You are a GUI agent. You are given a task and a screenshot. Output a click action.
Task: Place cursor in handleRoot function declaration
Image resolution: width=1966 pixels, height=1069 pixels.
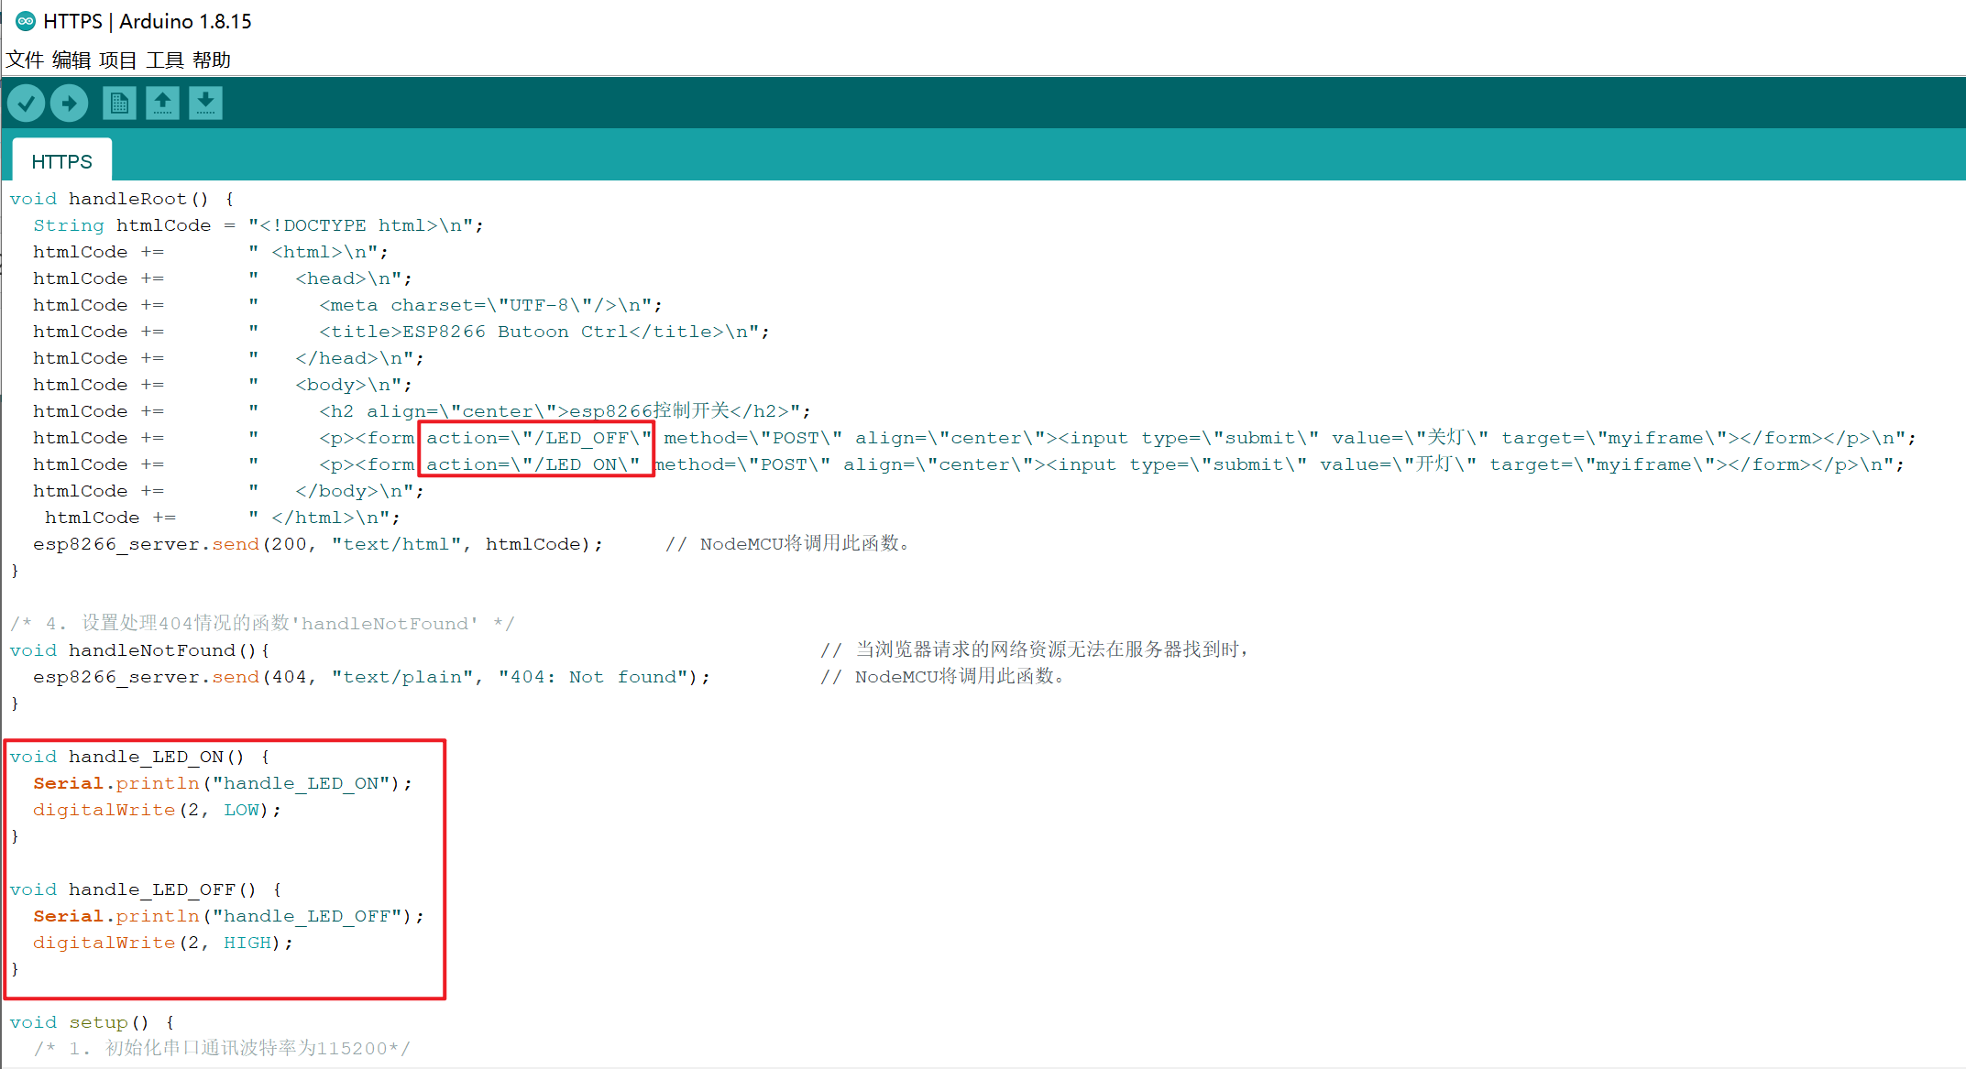pyautogui.click(x=128, y=199)
